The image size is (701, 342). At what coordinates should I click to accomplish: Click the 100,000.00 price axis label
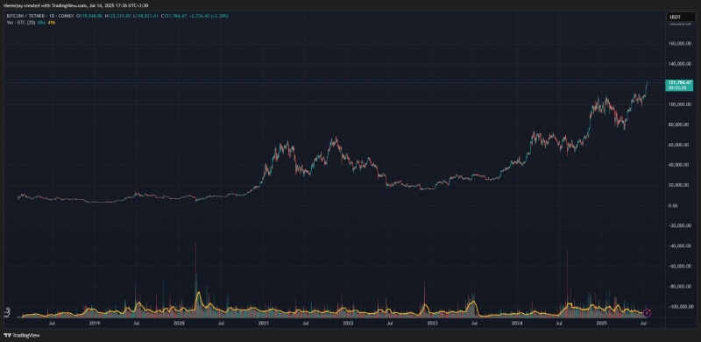681,104
